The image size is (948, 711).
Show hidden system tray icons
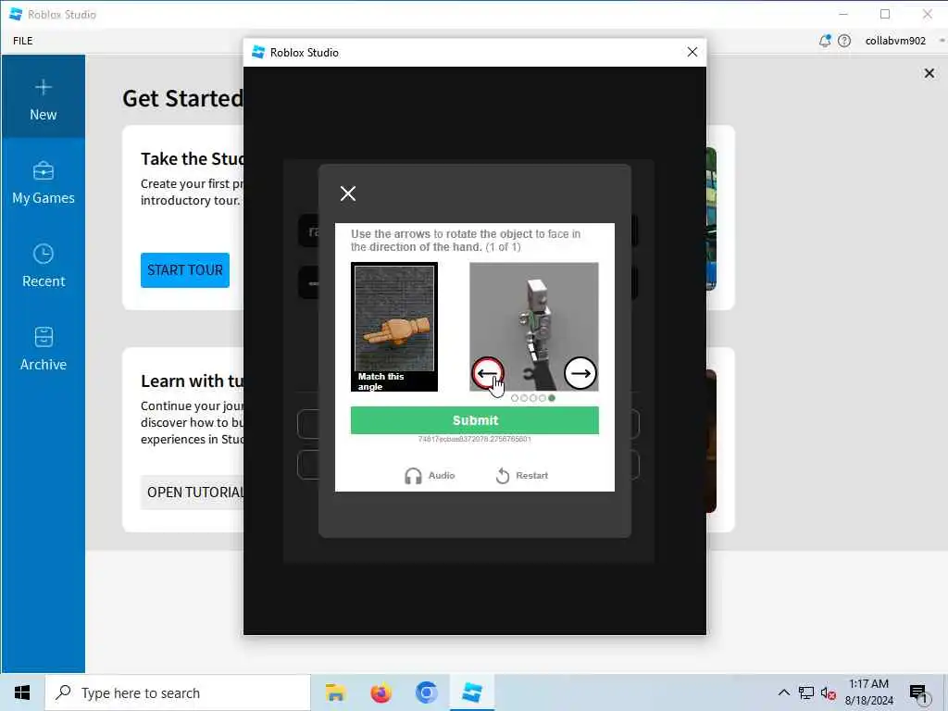pyautogui.click(x=783, y=692)
